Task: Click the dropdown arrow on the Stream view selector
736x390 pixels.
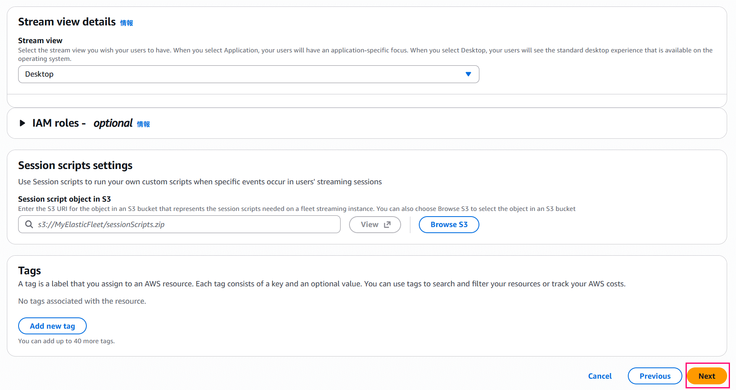Action: [468, 74]
